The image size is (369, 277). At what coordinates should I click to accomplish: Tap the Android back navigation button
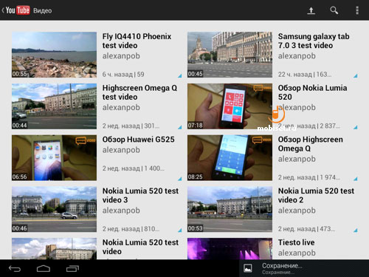15,269
